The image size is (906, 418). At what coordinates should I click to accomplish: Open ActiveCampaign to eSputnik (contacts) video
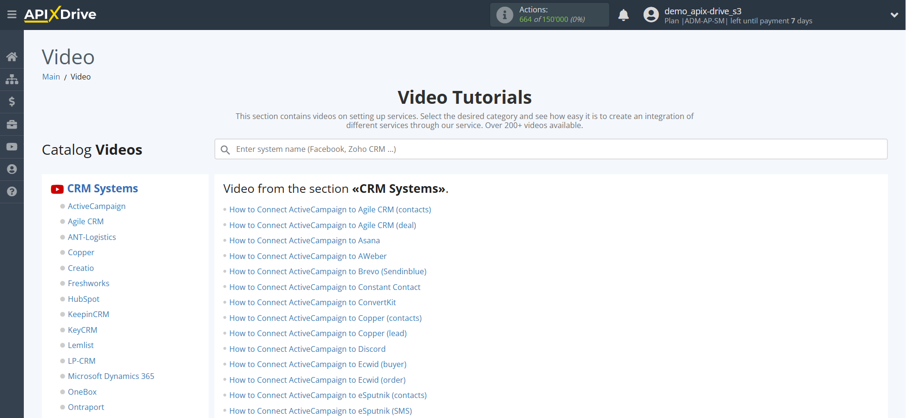coord(328,395)
